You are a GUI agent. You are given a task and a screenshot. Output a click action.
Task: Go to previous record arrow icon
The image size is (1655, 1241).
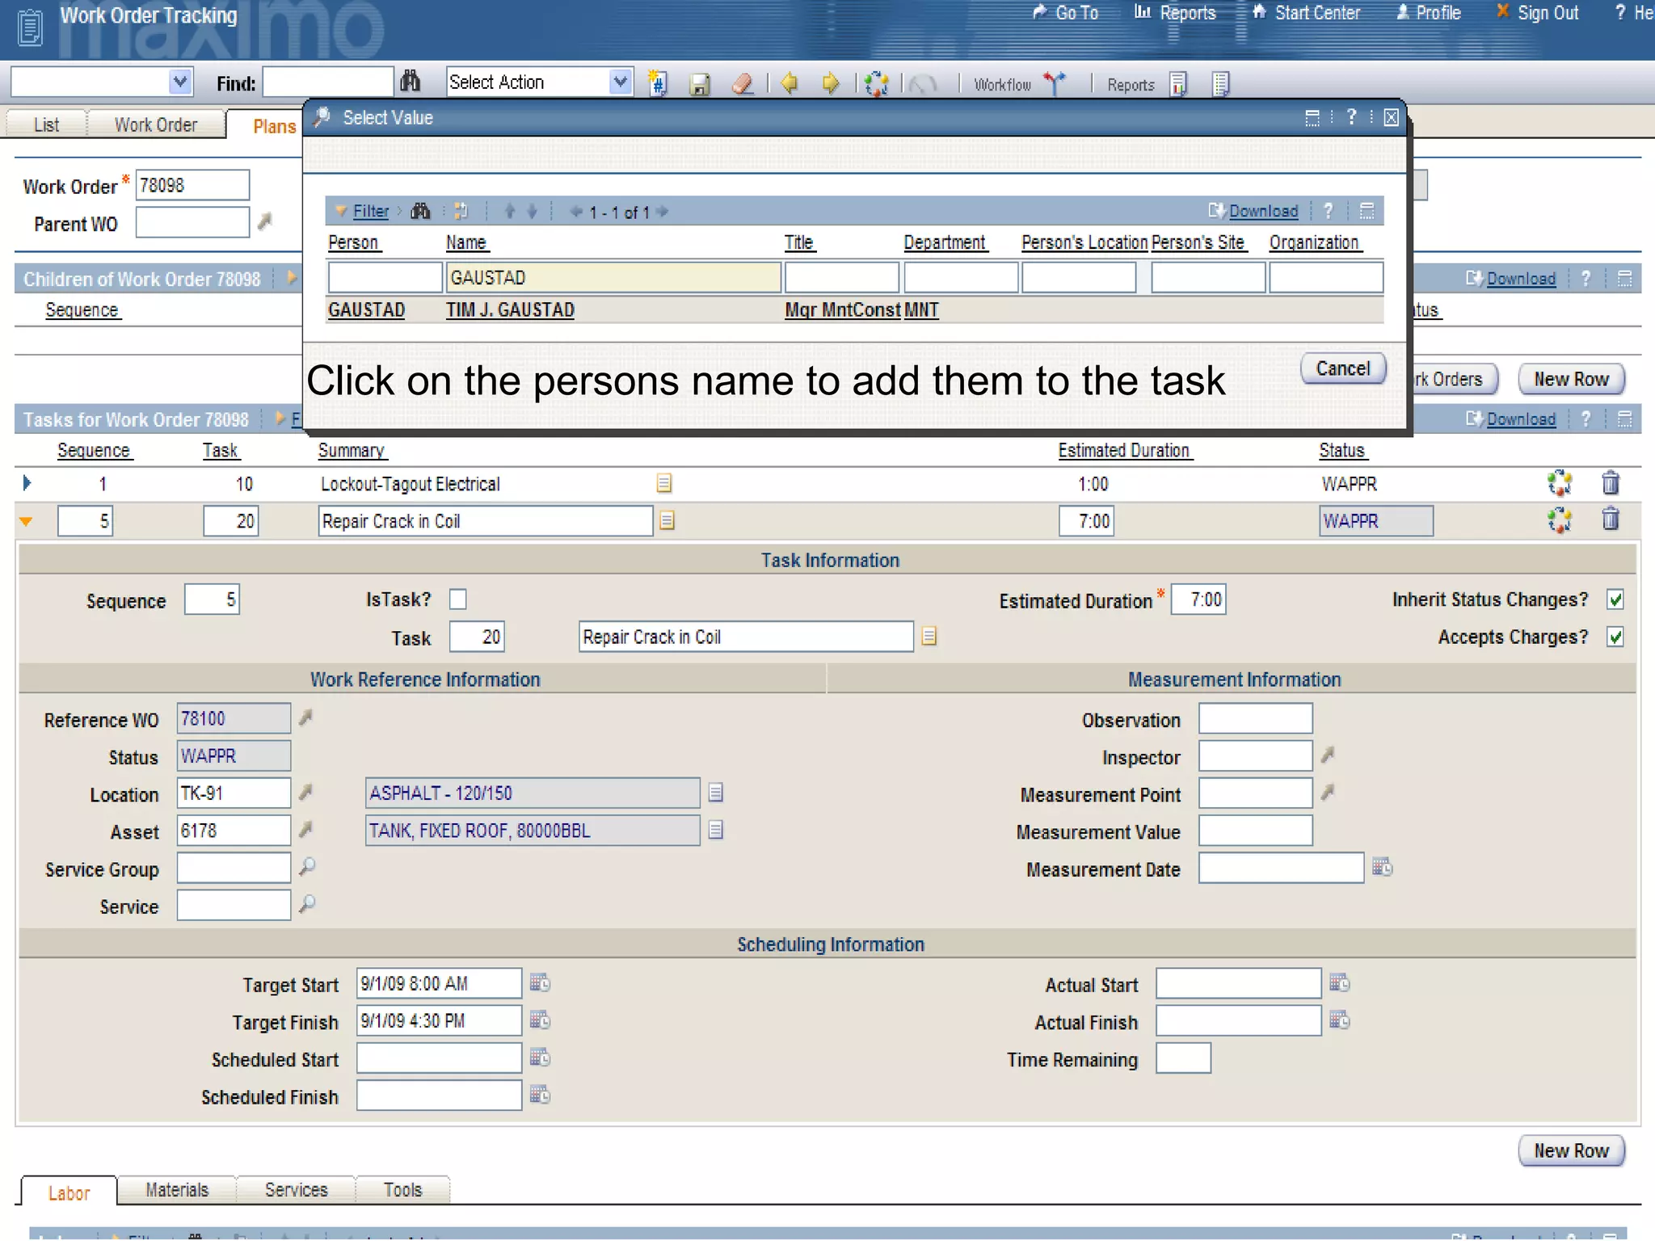(x=790, y=82)
